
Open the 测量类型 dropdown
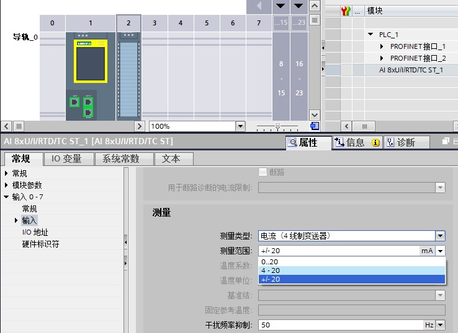click(440, 236)
